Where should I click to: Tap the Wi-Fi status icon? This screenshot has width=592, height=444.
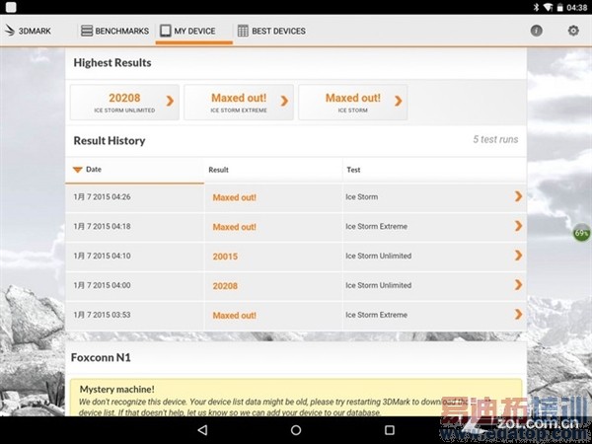click(548, 7)
